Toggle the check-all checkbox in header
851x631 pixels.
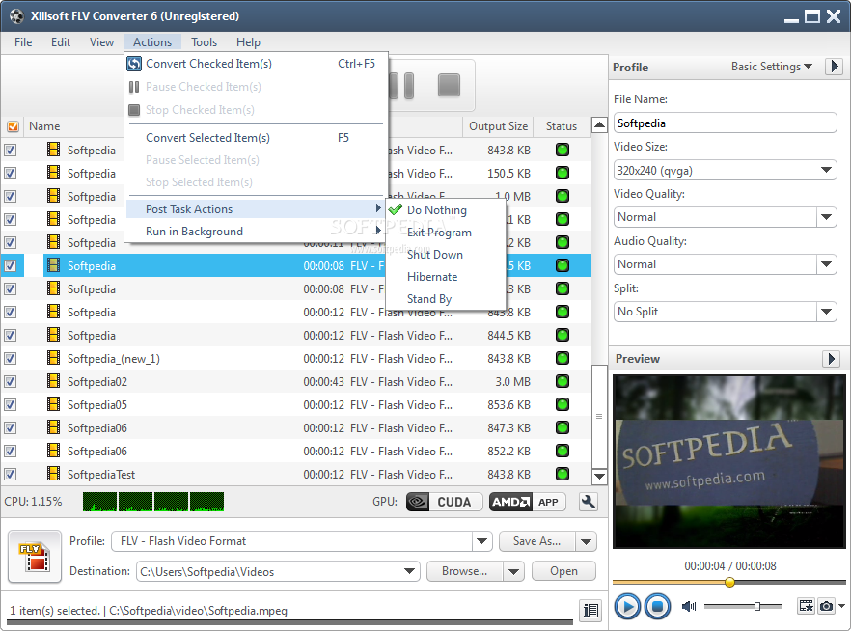tap(13, 126)
